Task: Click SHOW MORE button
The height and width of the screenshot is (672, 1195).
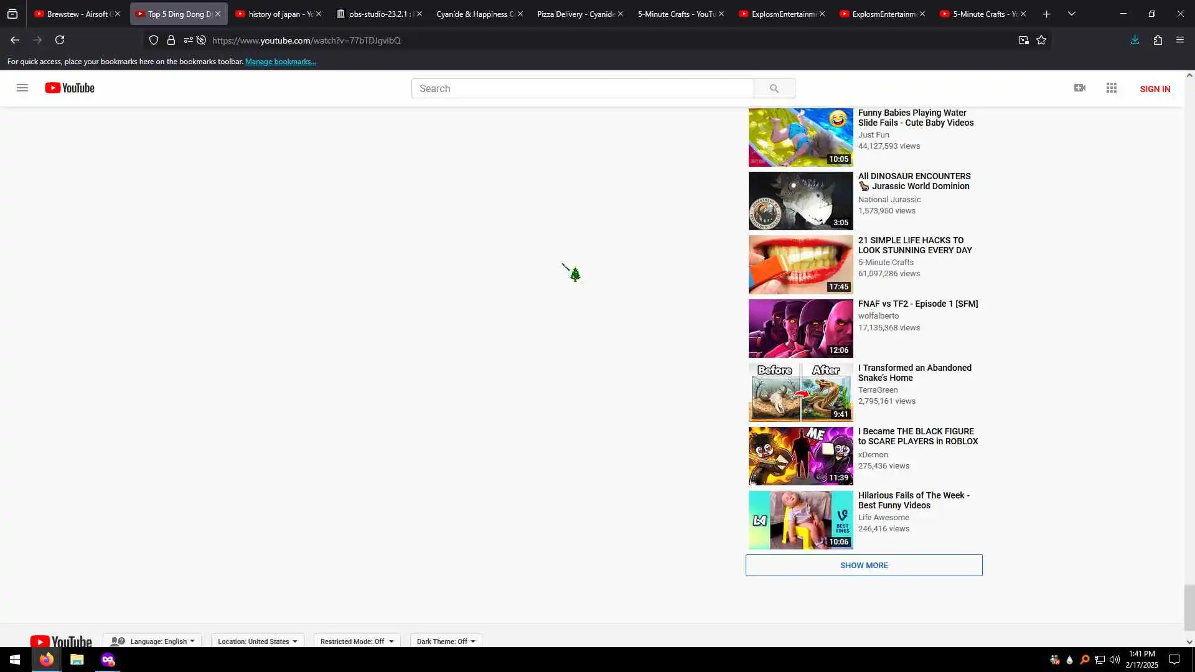Action: click(864, 565)
